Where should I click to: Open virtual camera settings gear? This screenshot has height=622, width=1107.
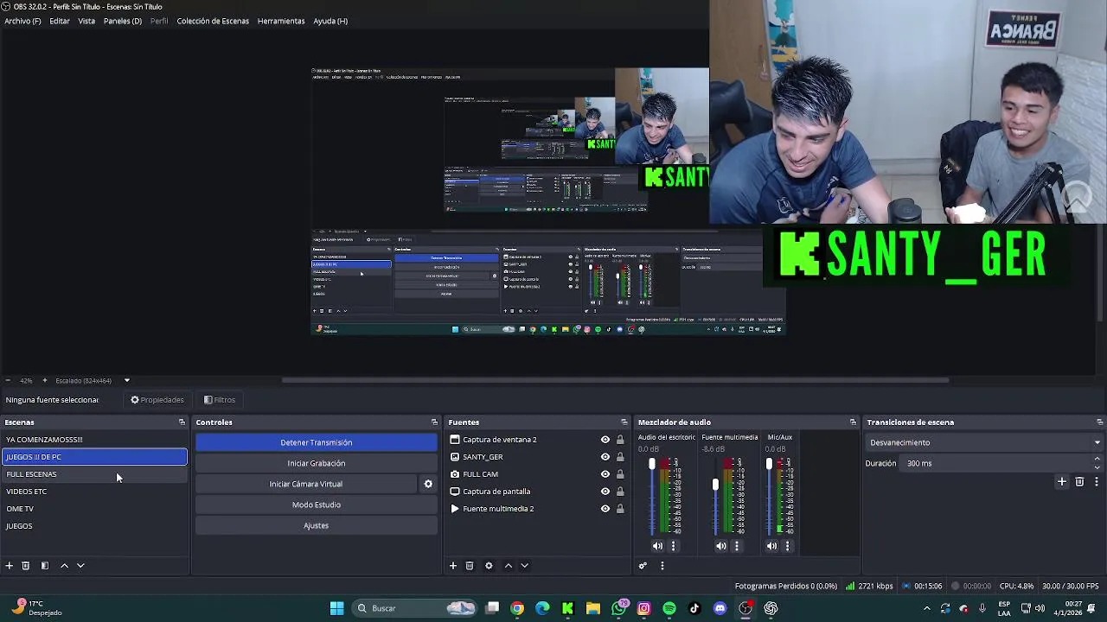(x=428, y=485)
